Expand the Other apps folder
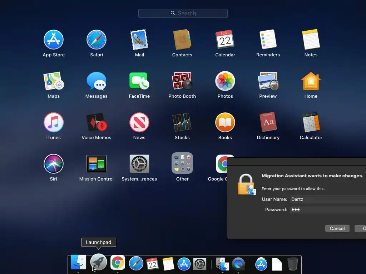 182,163
